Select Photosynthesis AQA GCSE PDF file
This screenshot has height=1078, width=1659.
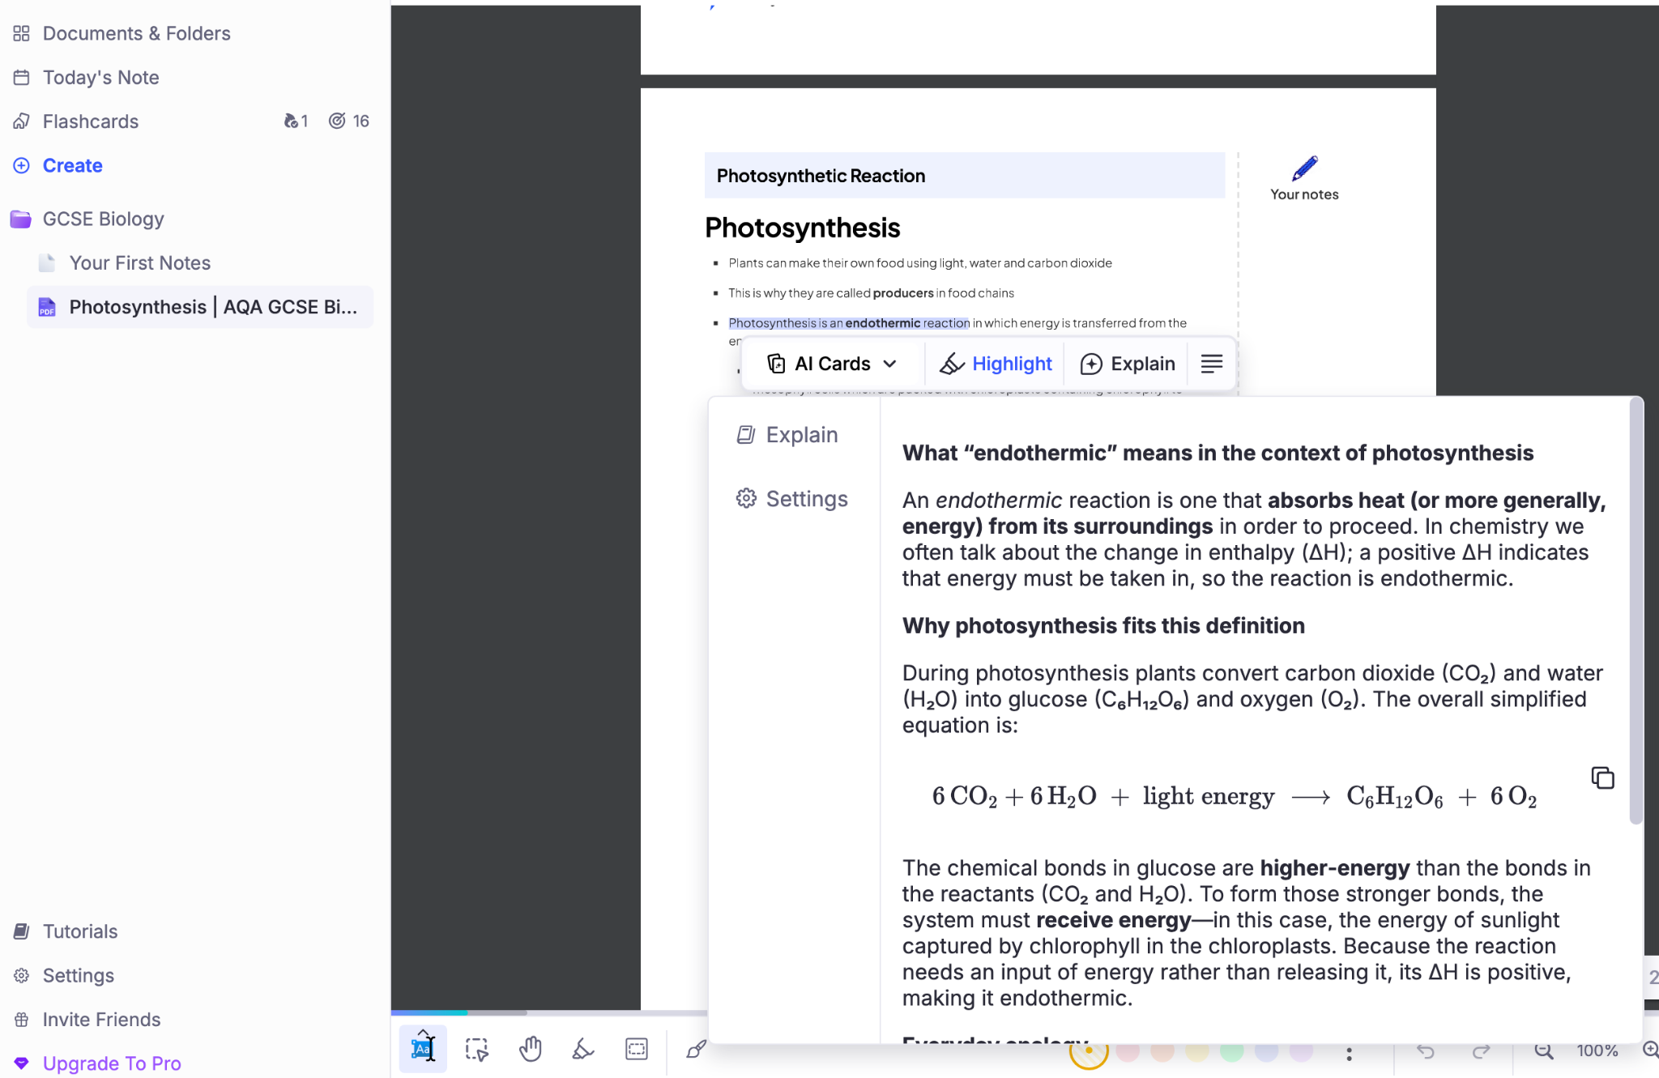coord(200,307)
